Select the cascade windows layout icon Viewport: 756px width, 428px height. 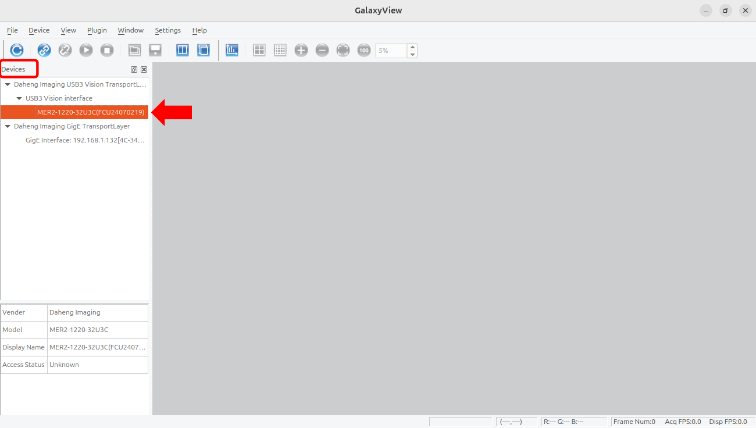[x=204, y=51]
